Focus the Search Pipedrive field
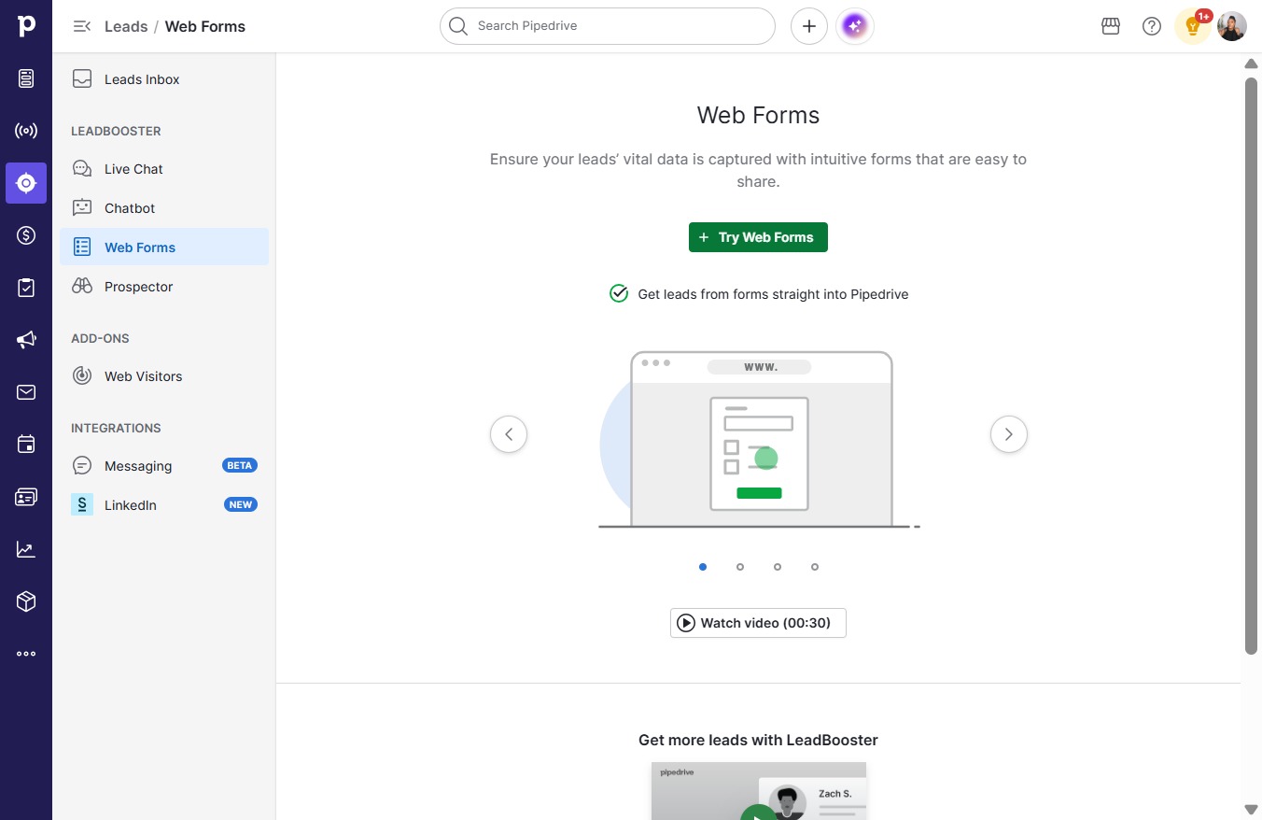 (608, 26)
